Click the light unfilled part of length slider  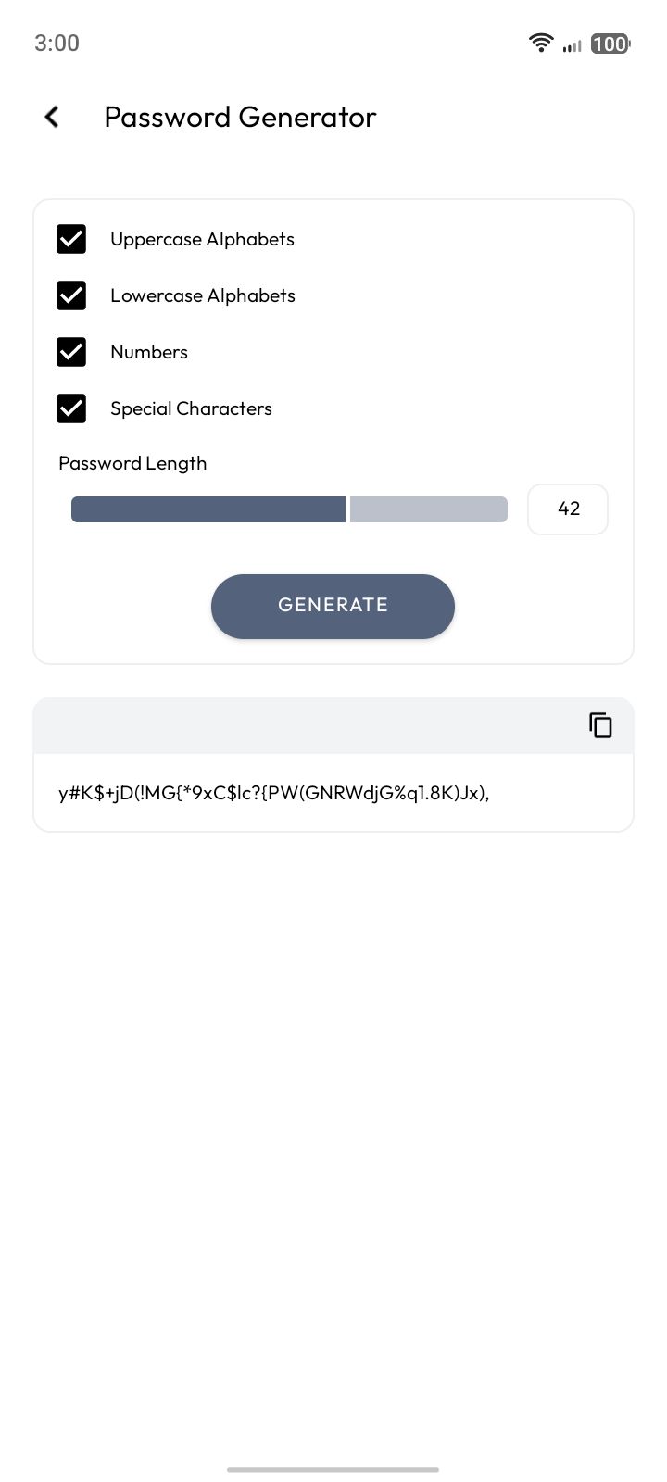tap(428, 509)
